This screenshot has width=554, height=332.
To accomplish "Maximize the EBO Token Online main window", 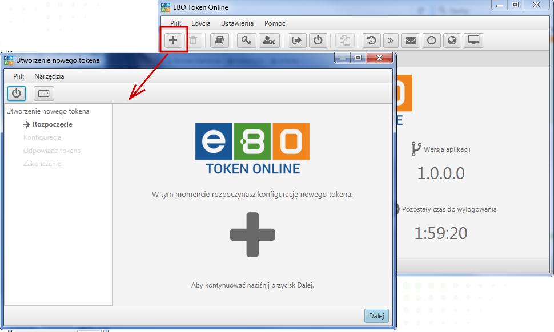I will pyautogui.click(x=515, y=5).
